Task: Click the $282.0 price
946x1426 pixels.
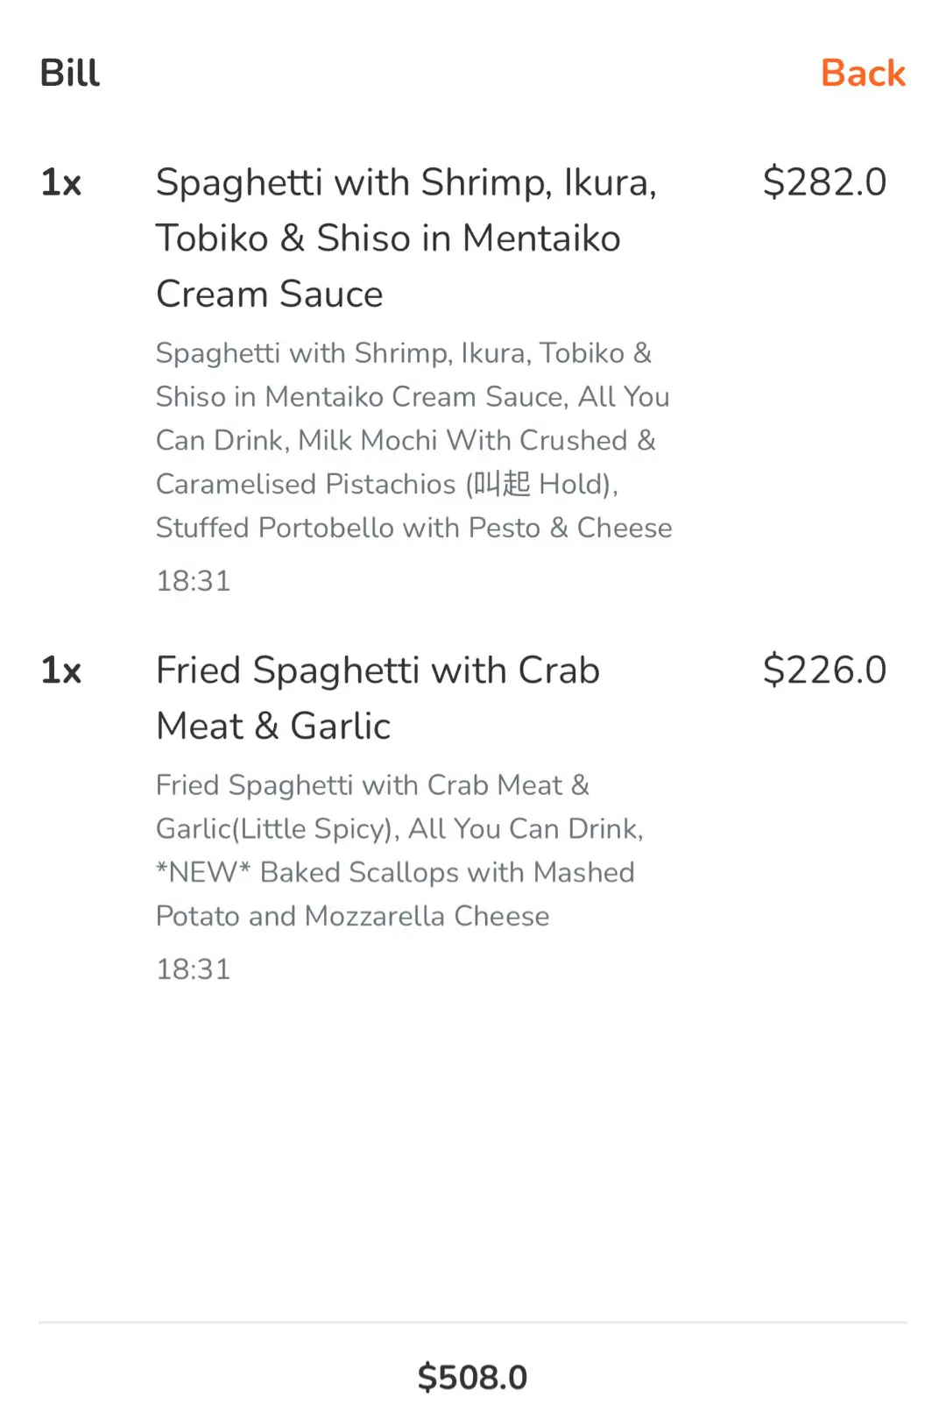Action: (823, 182)
